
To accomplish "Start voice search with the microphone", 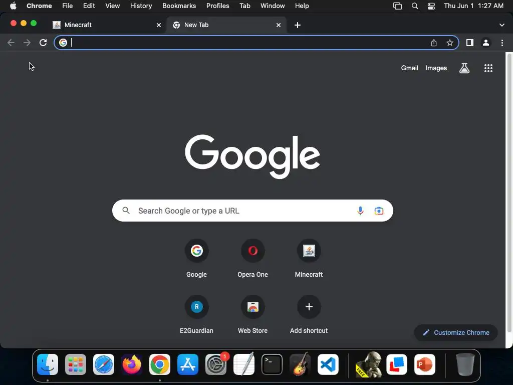I will (360, 211).
